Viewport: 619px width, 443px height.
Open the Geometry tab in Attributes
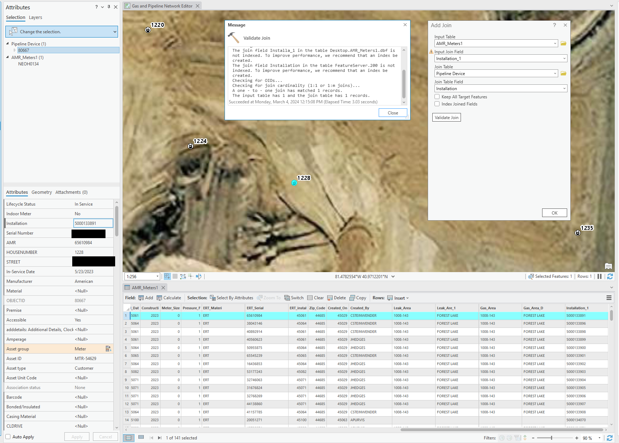pos(41,192)
